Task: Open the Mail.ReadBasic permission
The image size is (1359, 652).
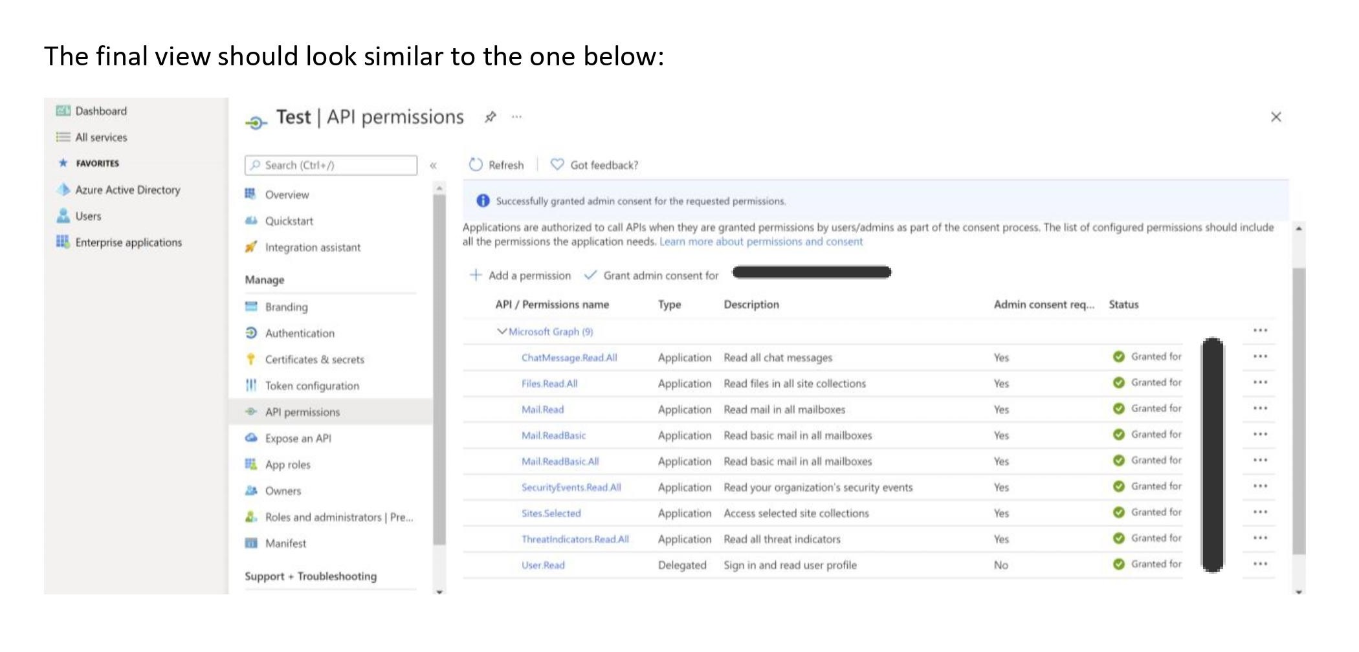Action: [x=553, y=435]
